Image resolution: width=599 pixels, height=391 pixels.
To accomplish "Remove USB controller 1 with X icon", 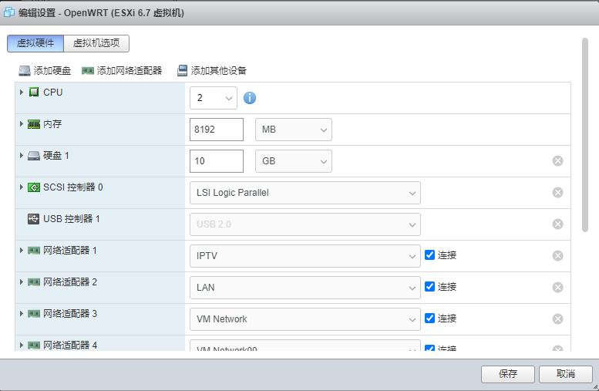I will [x=557, y=224].
